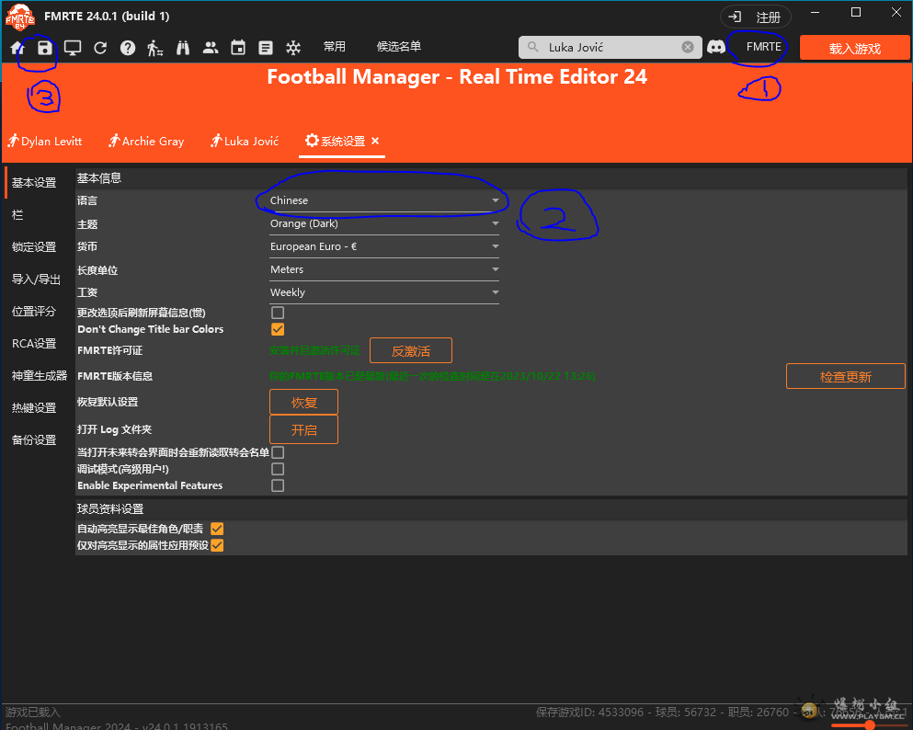Switch to the Luka Jović tab
The image size is (913, 730).
pos(245,141)
